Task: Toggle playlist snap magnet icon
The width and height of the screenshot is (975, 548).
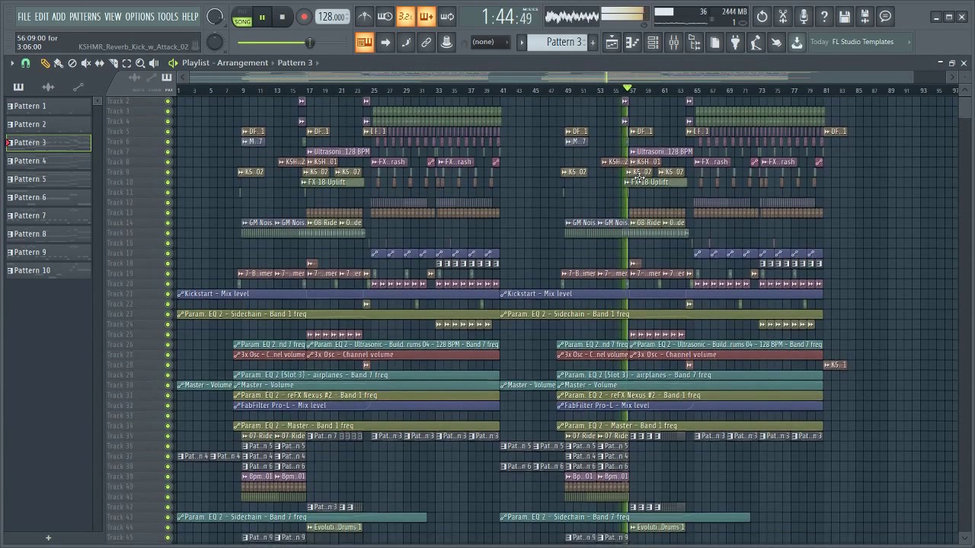Action: click(x=25, y=63)
